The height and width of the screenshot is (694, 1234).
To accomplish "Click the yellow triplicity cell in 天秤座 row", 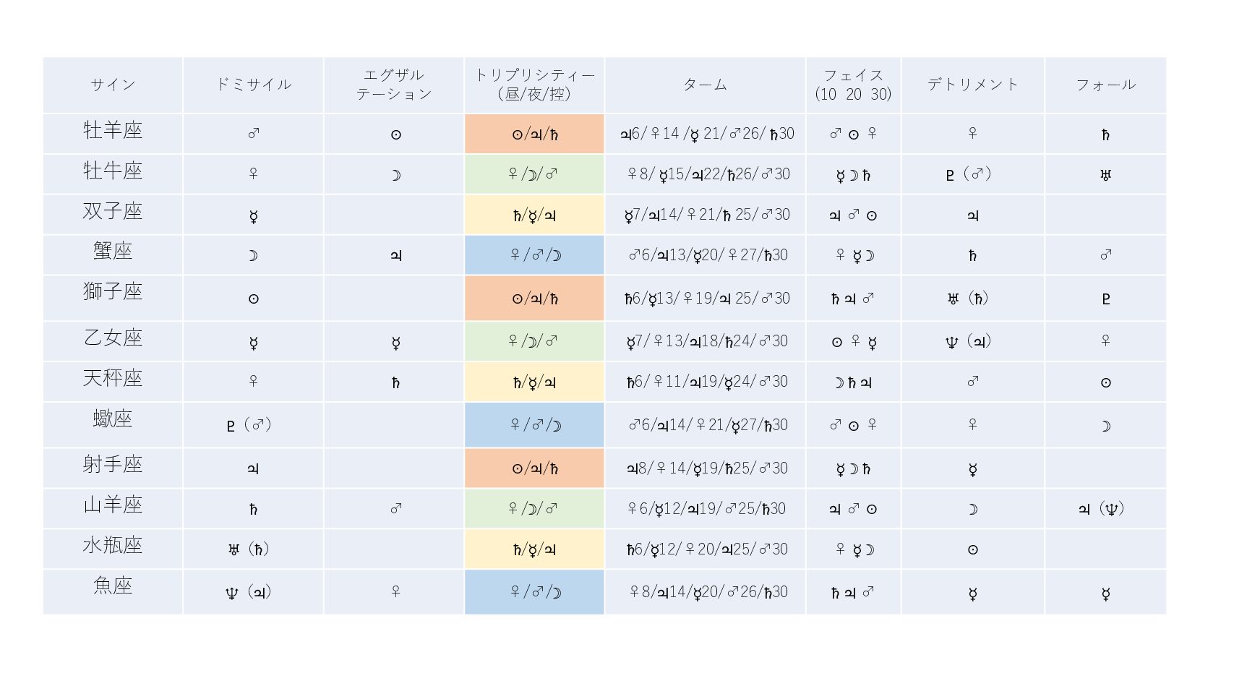I will (x=534, y=382).
